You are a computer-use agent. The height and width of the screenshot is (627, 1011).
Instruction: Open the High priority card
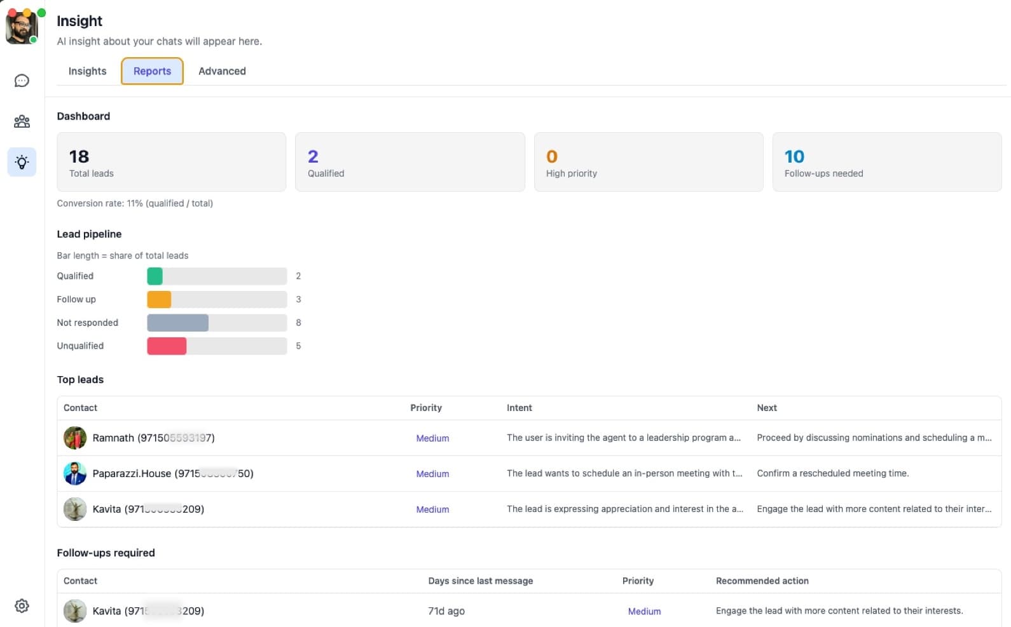648,162
